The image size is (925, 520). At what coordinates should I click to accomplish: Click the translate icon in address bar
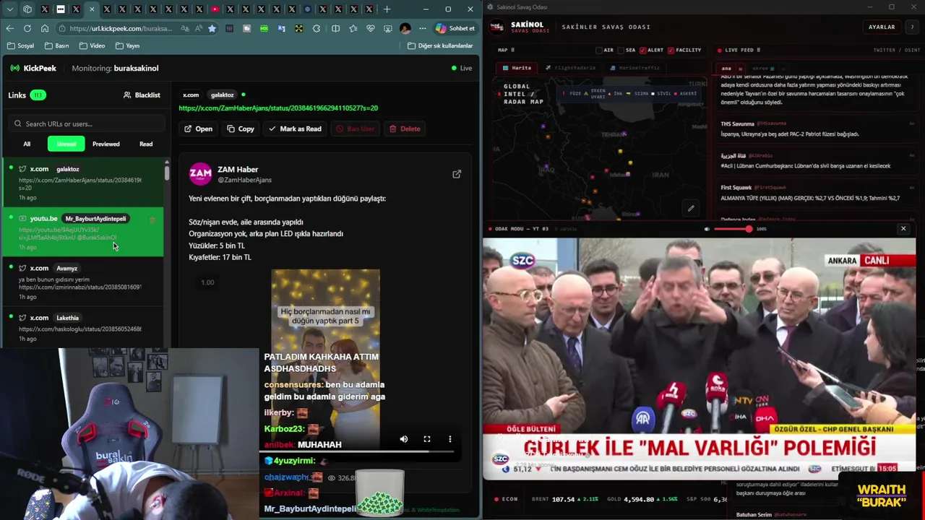tap(185, 28)
